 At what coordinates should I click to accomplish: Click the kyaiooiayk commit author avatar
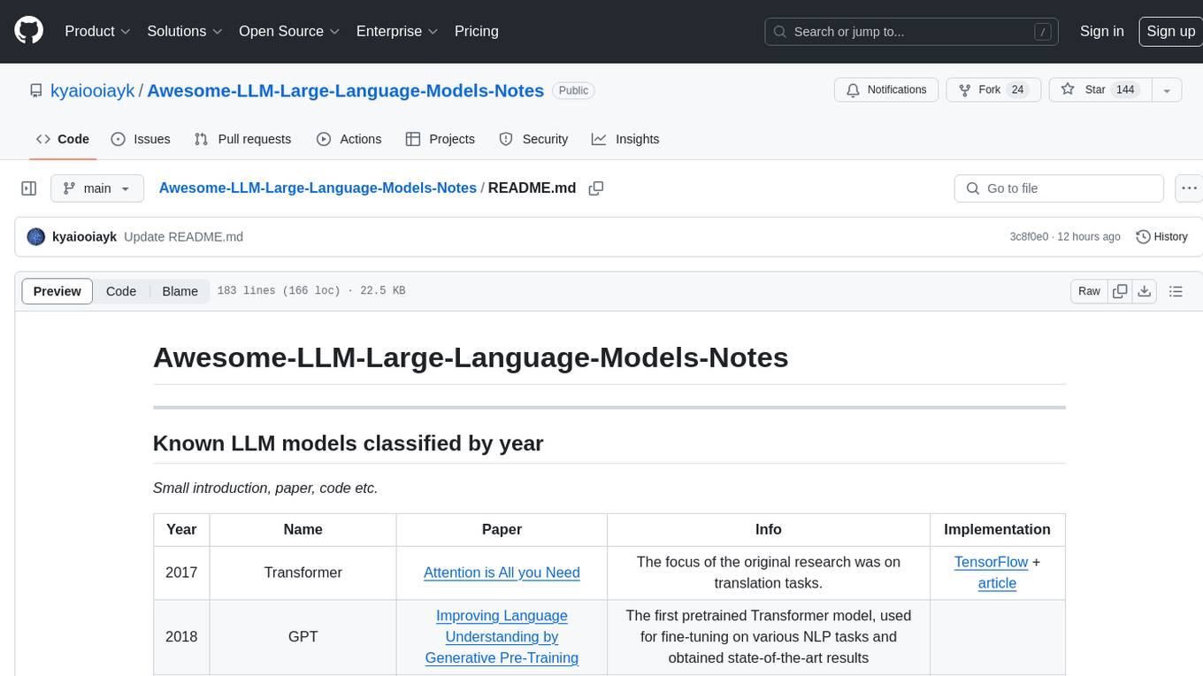[x=36, y=237]
